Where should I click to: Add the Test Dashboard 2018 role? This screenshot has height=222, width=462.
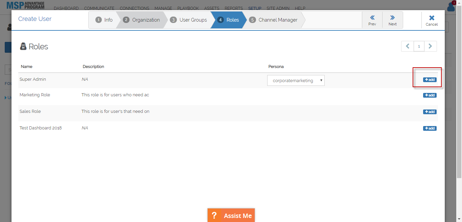[x=430, y=128]
